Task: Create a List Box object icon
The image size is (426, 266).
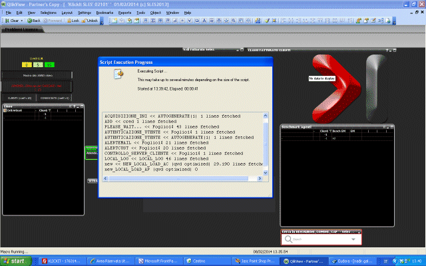Action: click(146, 21)
